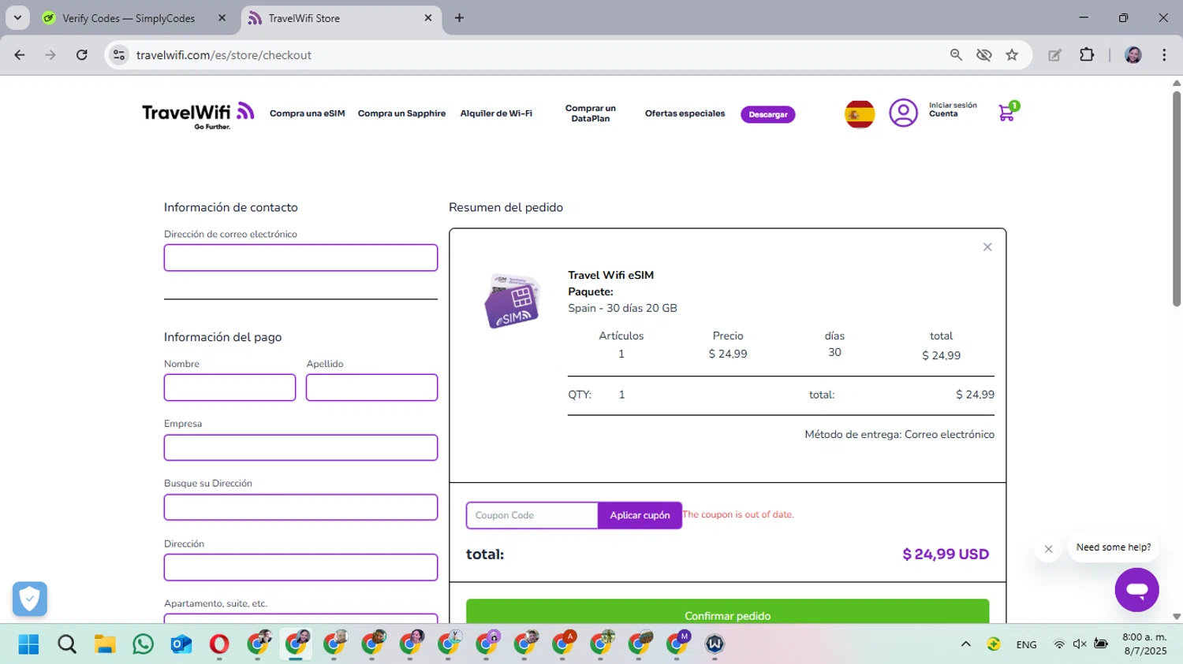1183x664 pixels.
Task: Click the Iniciar sesión Cuenta link
Action: pyautogui.click(x=953, y=109)
